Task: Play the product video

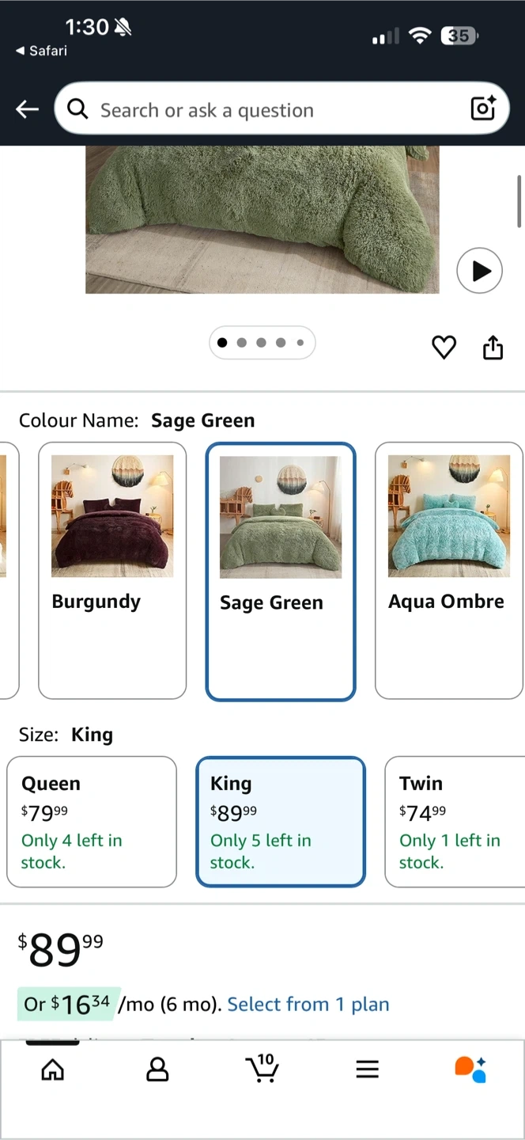Action: pos(479,271)
